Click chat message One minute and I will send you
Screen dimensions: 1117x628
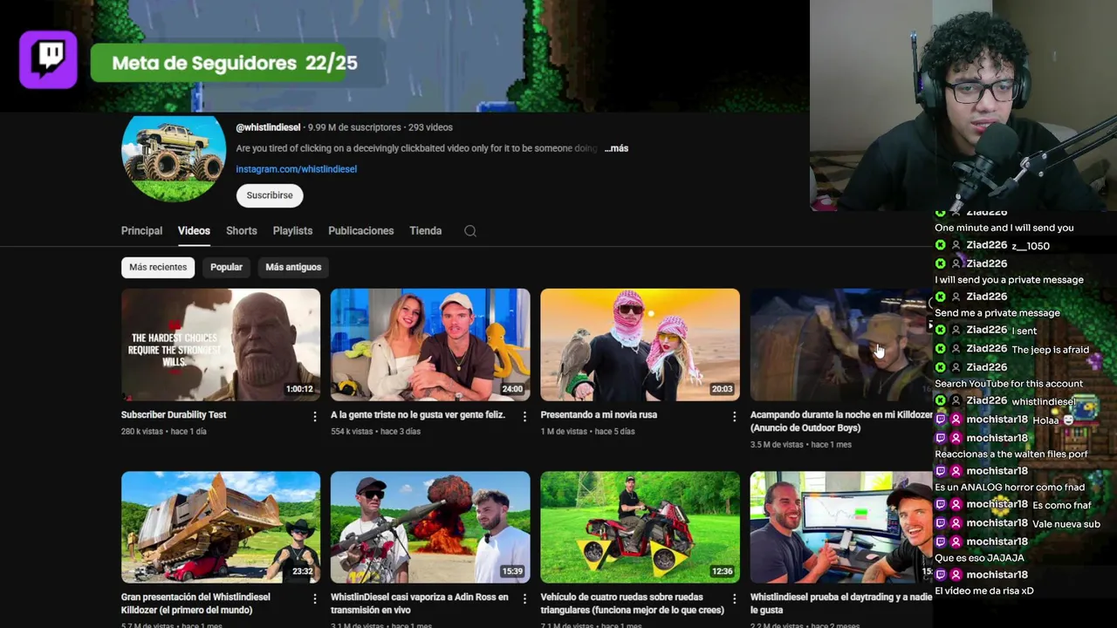click(1004, 228)
